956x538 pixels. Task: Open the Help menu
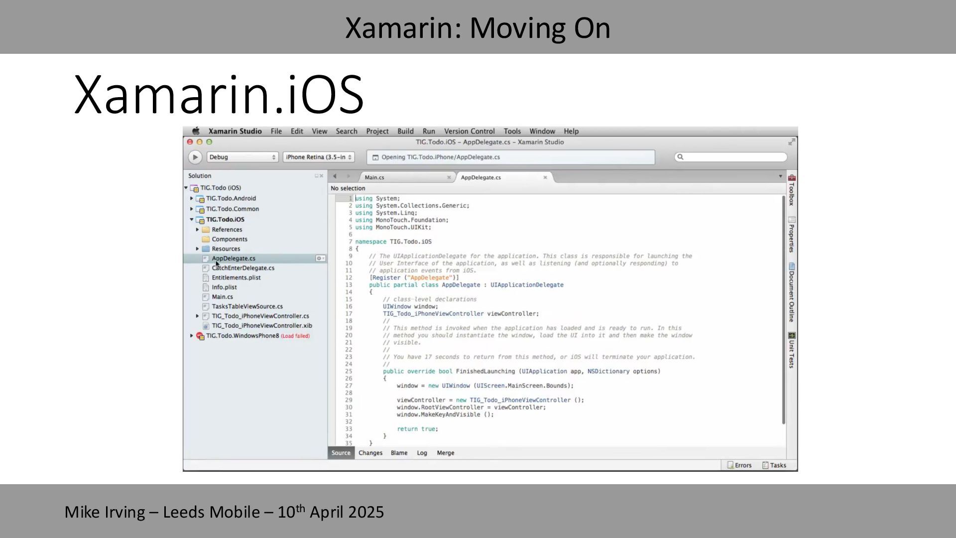coord(571,131)
